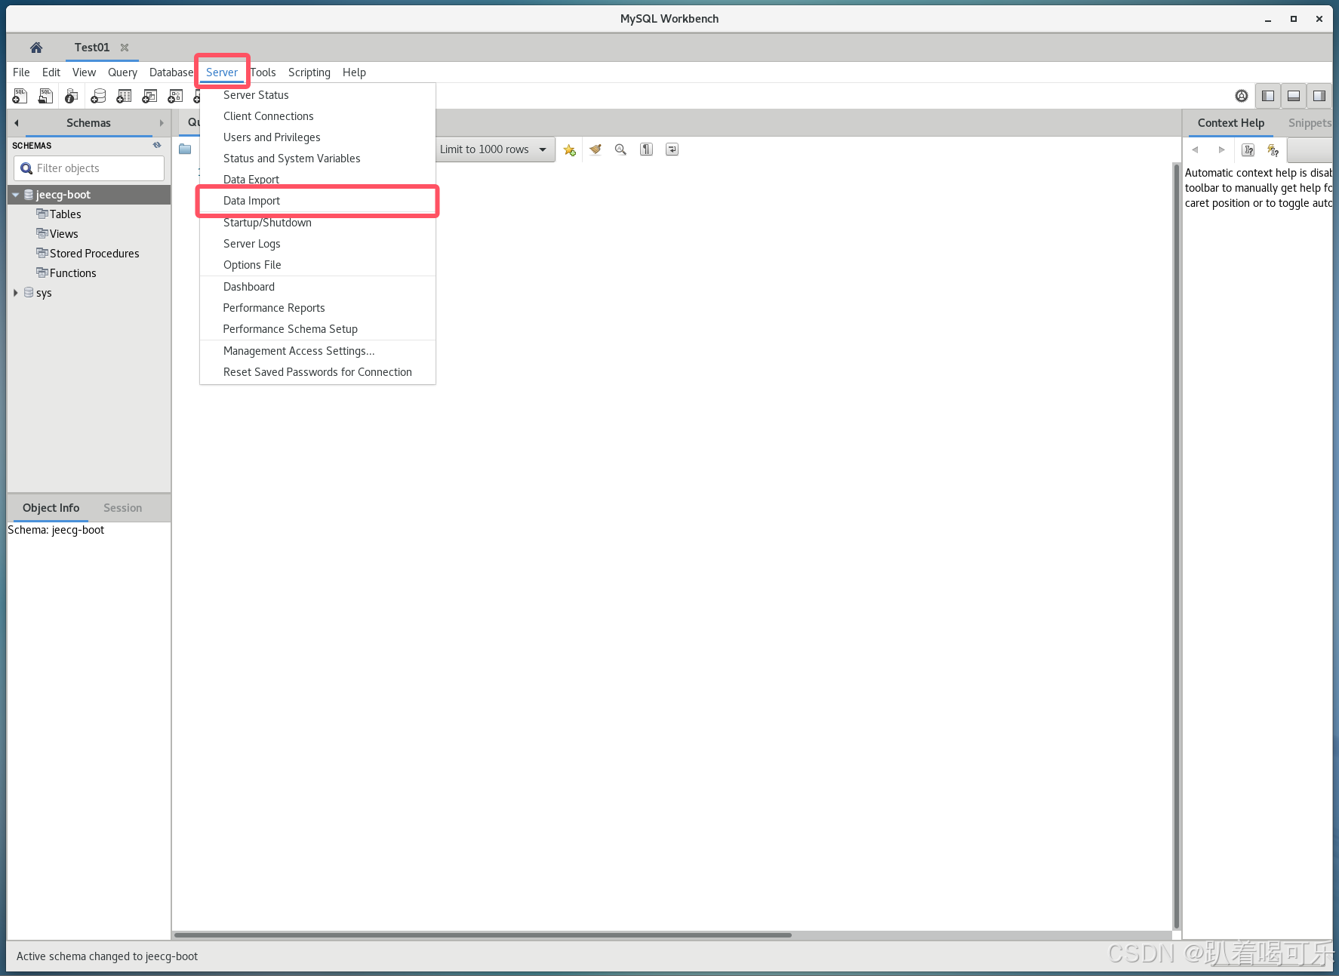Collapse the jeecg-boot schema node
The image size is (1339, 976).
[x=15, y=195]
